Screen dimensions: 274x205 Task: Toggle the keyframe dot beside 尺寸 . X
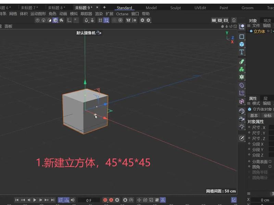tap(249, 127)
